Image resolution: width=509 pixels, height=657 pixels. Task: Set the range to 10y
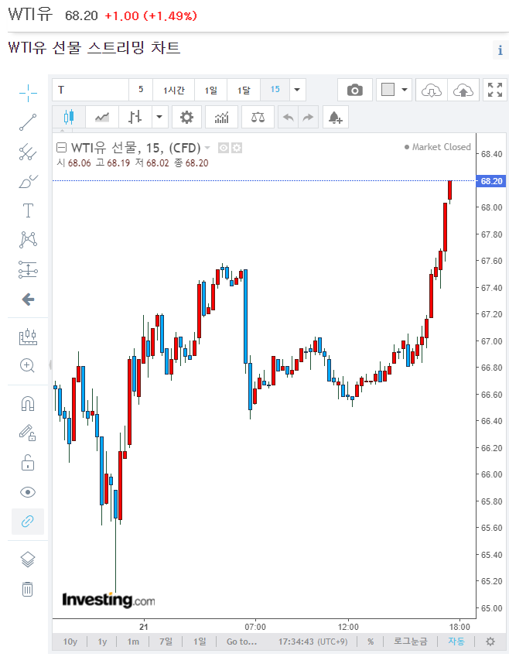pyautogui.click(x=70, y=642)
